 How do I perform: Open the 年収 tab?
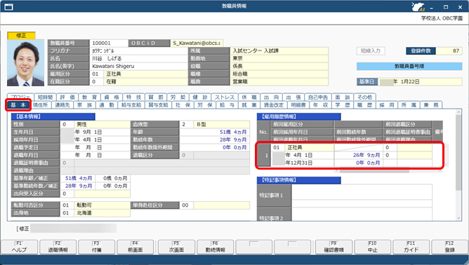320,105
